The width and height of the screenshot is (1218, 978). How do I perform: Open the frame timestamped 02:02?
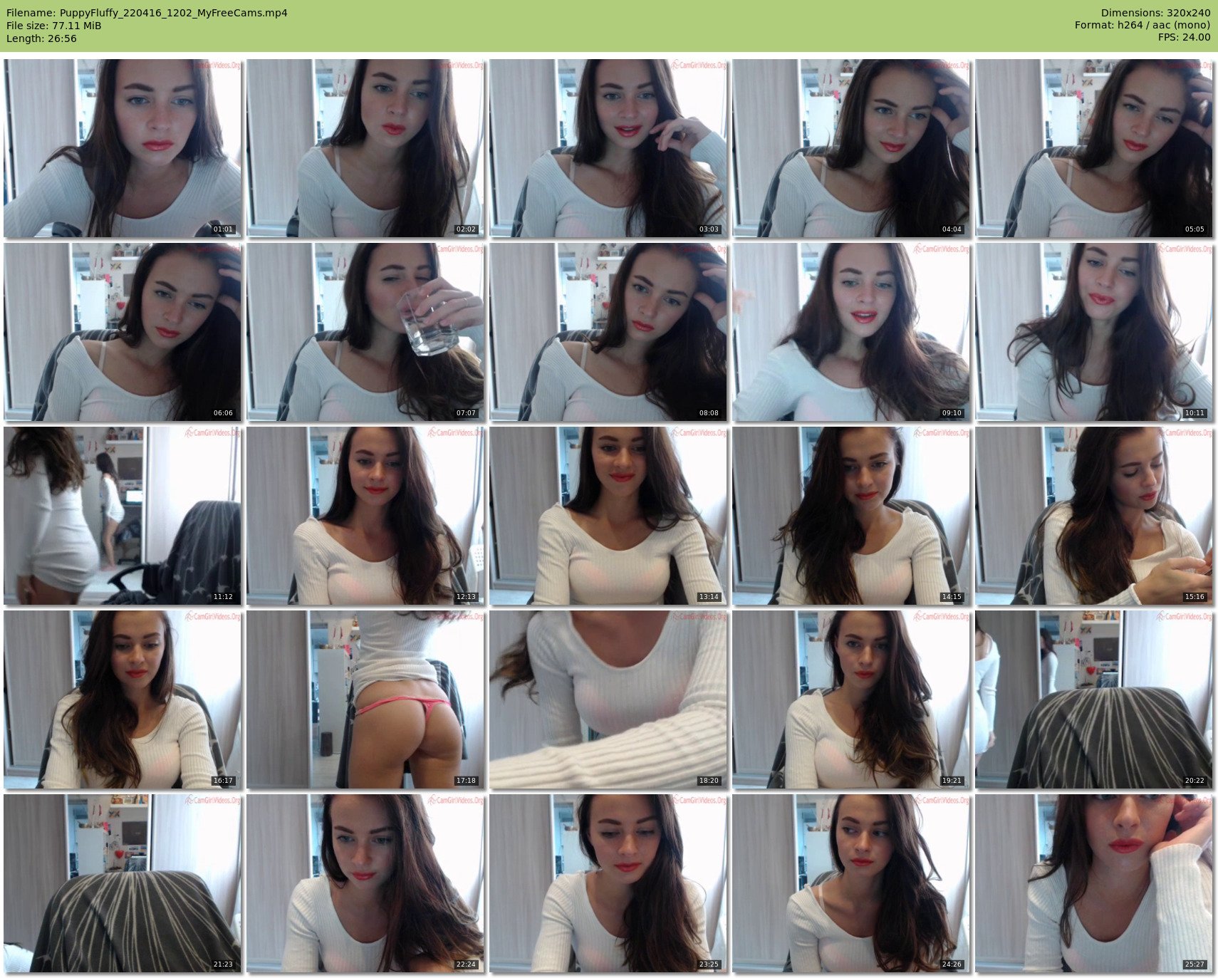(365, 148)
